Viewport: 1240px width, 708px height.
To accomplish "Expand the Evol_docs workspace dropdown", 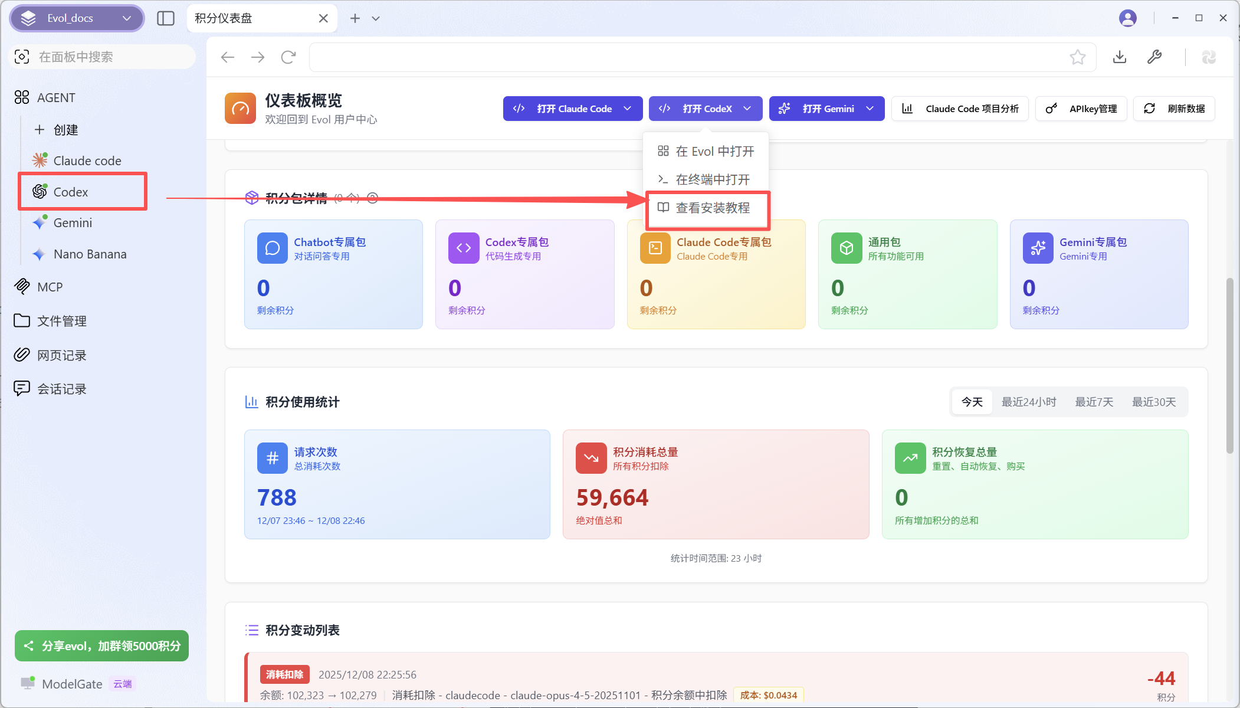I will 126,18.
